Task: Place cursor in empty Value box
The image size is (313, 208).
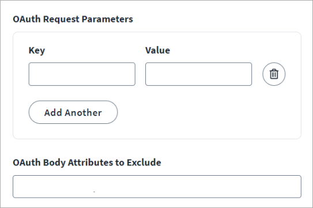Action: click(x=198, y=74)
